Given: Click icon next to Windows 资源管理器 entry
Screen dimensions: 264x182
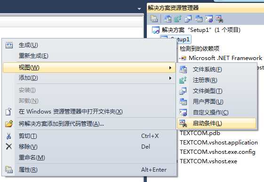Looking at the screenshot, I should tap(8, 112).
